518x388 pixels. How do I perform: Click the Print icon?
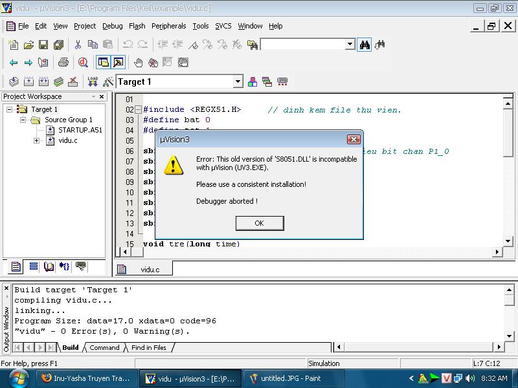pos(63,62)
